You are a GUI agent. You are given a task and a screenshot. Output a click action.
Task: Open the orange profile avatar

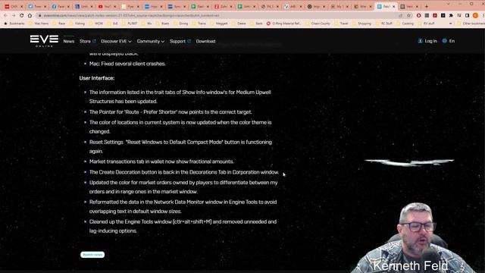[x=475, y=15]
